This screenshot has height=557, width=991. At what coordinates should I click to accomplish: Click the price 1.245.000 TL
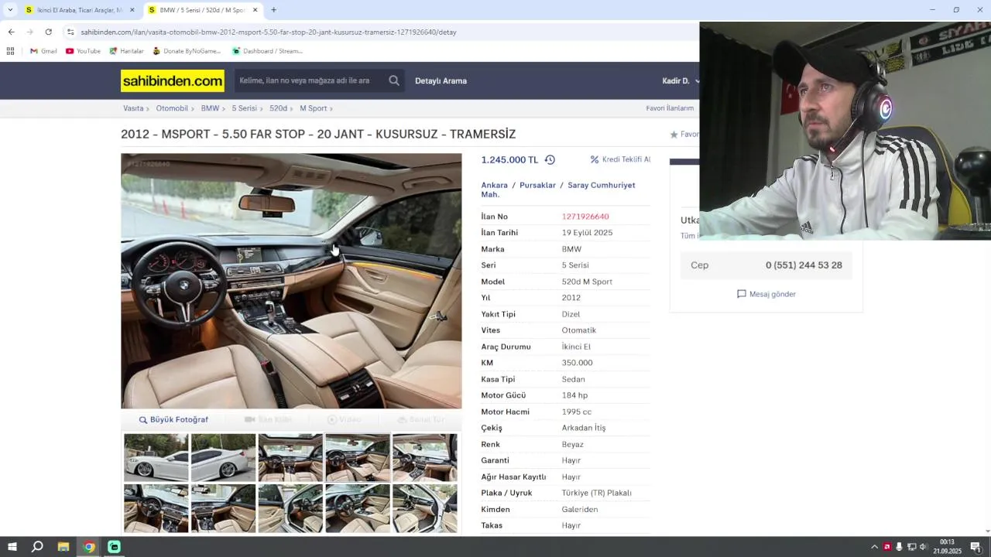click(509, 160)
